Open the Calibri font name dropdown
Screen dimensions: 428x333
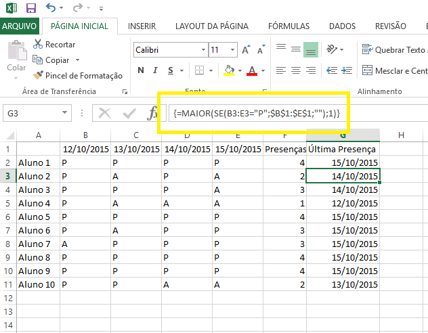203,49
